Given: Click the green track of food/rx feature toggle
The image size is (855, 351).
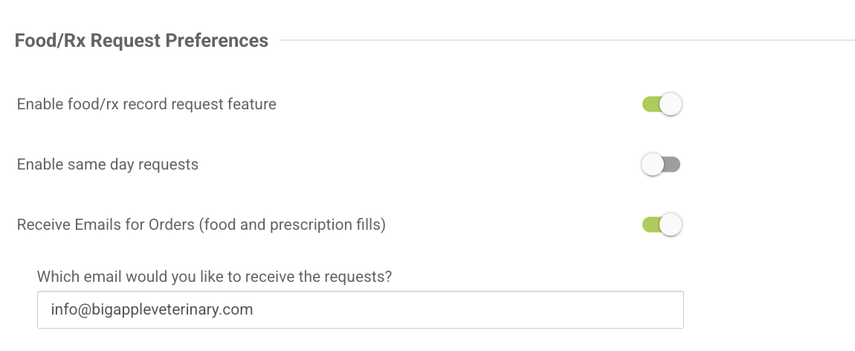Looking at the screenshot, I should [648, 104].
